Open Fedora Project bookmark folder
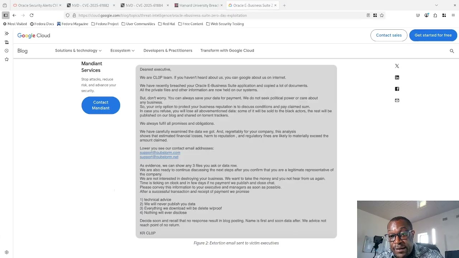459x258 pixels. pyautogui.click(x=105, y=24)
